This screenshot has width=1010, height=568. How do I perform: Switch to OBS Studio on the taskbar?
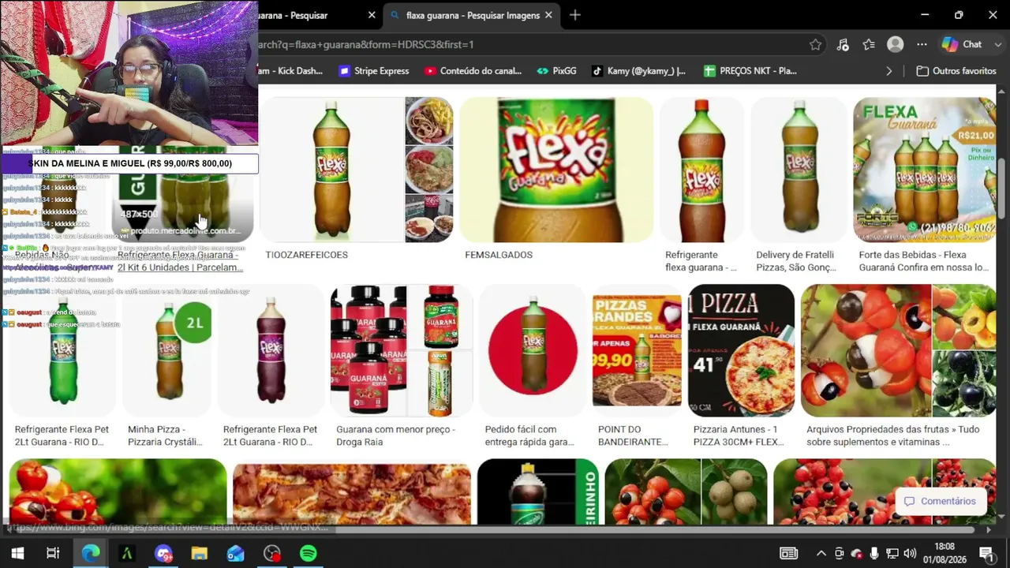(x=272, y=553)
